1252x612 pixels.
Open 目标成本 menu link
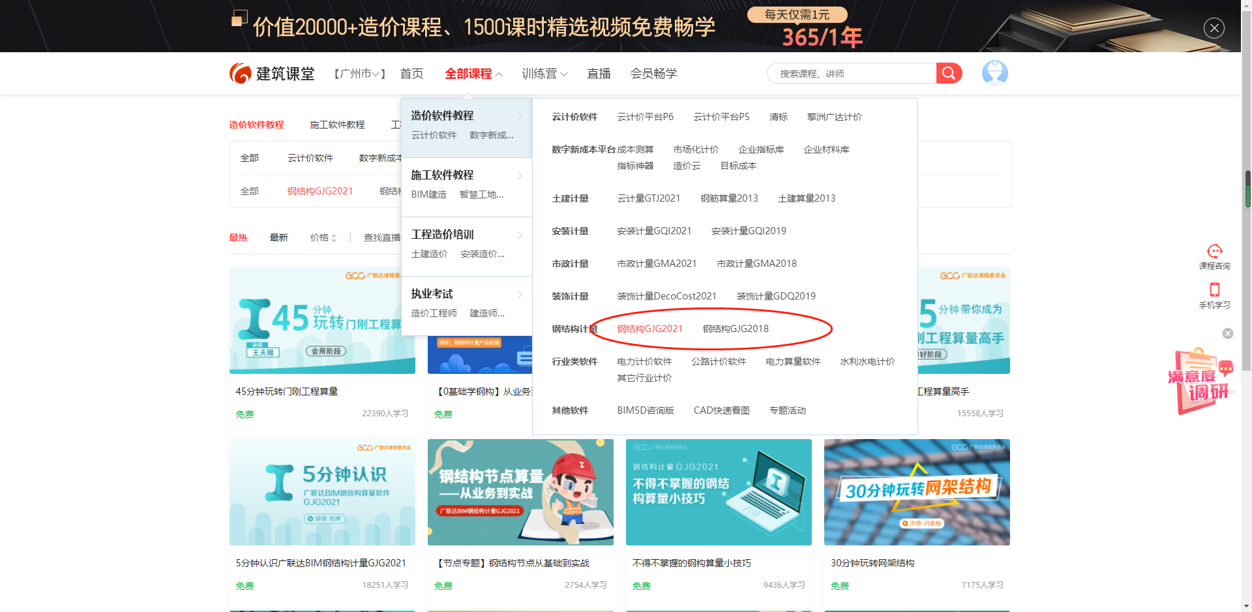point(738,166)
